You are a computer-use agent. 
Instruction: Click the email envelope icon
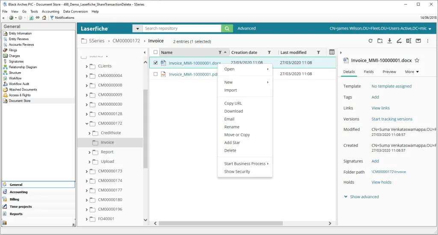[418, 41]
